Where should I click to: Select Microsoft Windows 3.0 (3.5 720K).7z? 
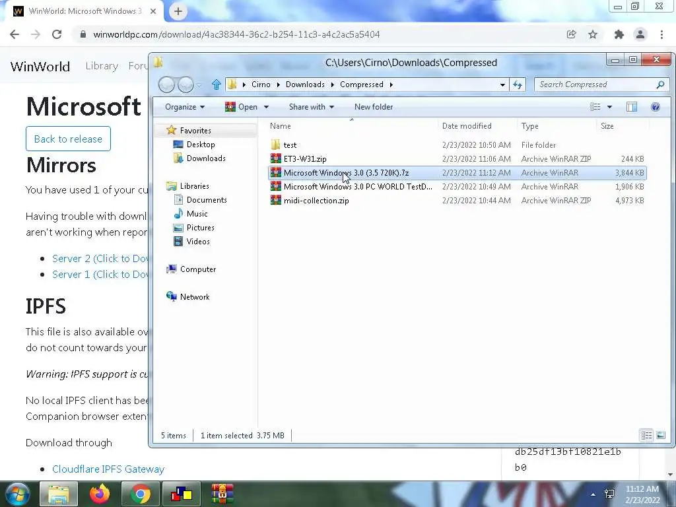point(457,173)
